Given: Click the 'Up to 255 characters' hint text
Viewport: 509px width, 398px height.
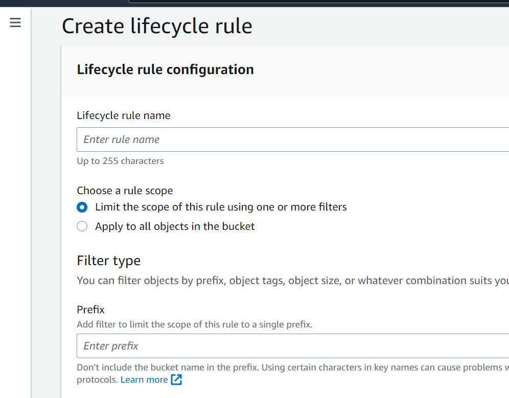Looking at the screenshot, I should (x=120, y=161).
